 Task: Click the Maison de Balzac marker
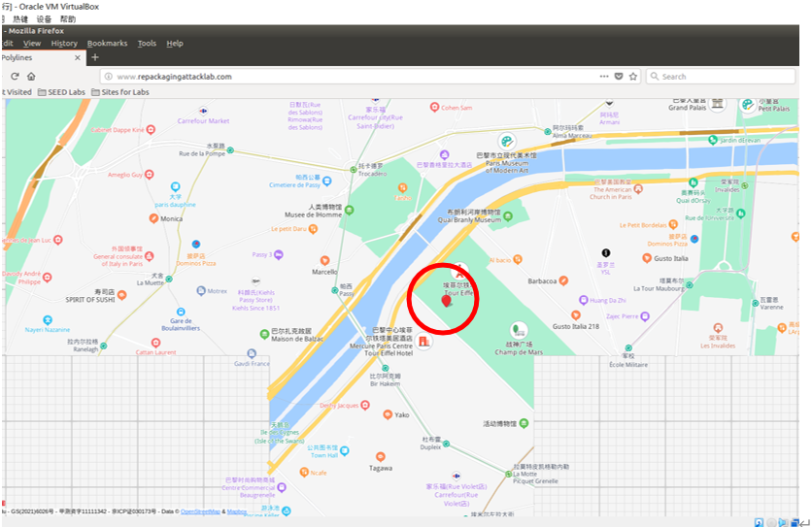pyautogui.click(x=264, y=335)
